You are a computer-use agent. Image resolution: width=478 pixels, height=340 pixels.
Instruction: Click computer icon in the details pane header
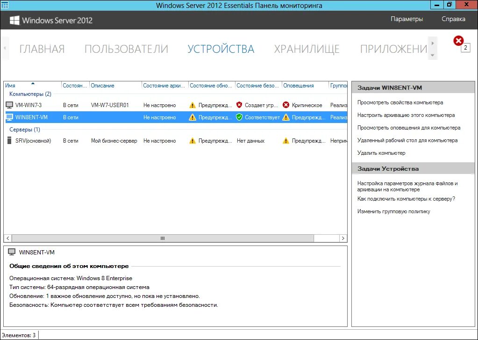click(x=12, y=252)
